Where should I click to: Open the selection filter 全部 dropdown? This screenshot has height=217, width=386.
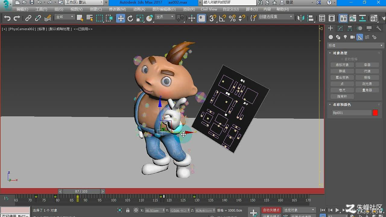coord(65,17)
